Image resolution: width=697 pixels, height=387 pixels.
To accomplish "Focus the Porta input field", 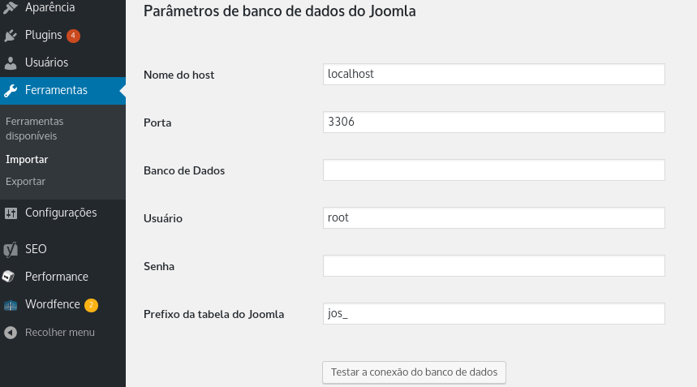I will click(x=494, y=123).
